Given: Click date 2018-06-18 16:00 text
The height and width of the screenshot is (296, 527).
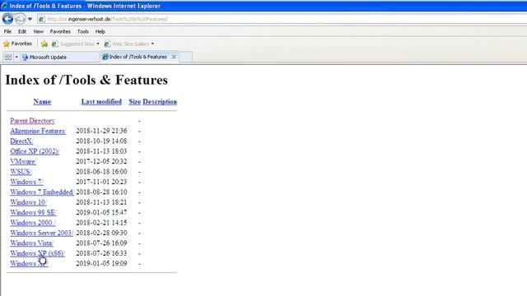Looking at the screenshot, I should [x=101, y=172].
